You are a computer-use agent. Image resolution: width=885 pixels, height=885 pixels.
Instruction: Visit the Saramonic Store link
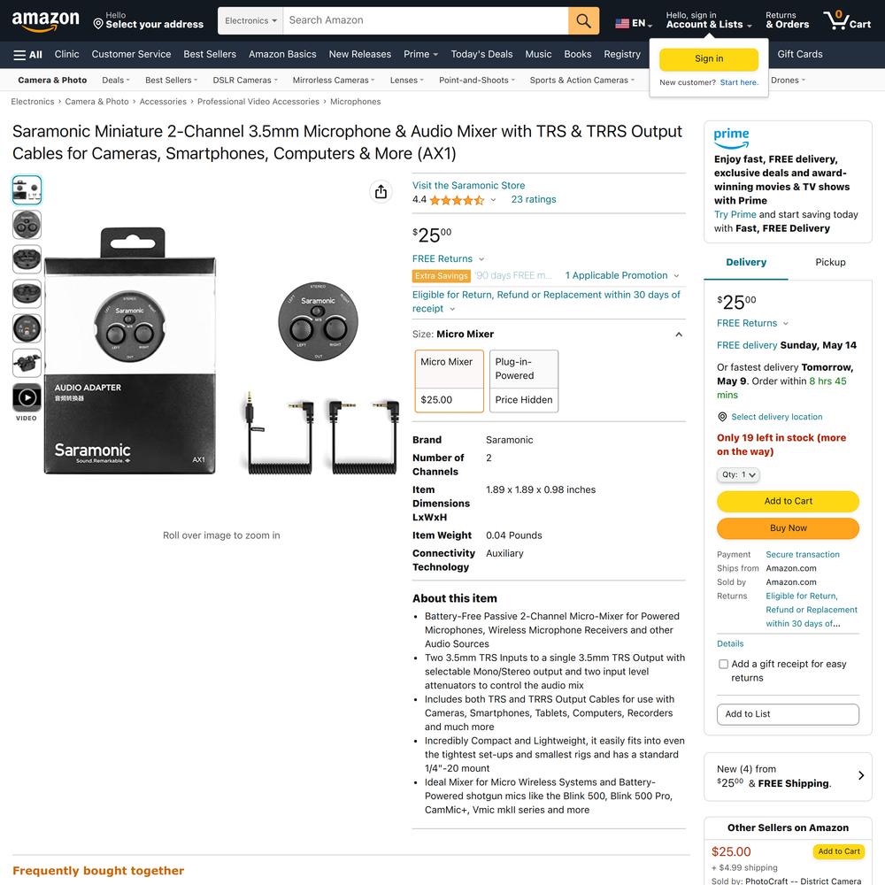468,185
